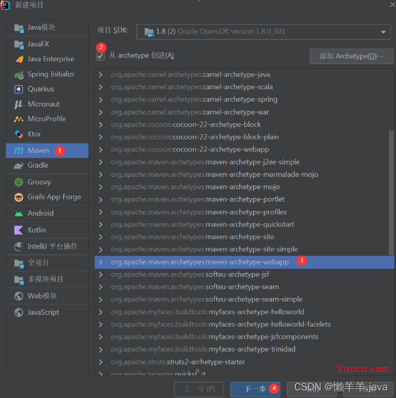
Task: Click the IntelliJ 平台插件 plug icon
Action: point(19,247)
